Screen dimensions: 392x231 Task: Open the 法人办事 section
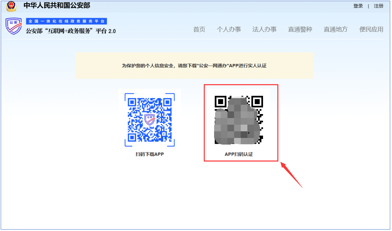[265, 30]
